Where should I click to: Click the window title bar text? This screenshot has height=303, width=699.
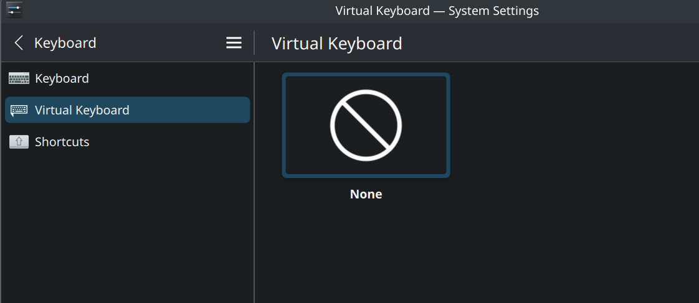click(x=437, y=11)
